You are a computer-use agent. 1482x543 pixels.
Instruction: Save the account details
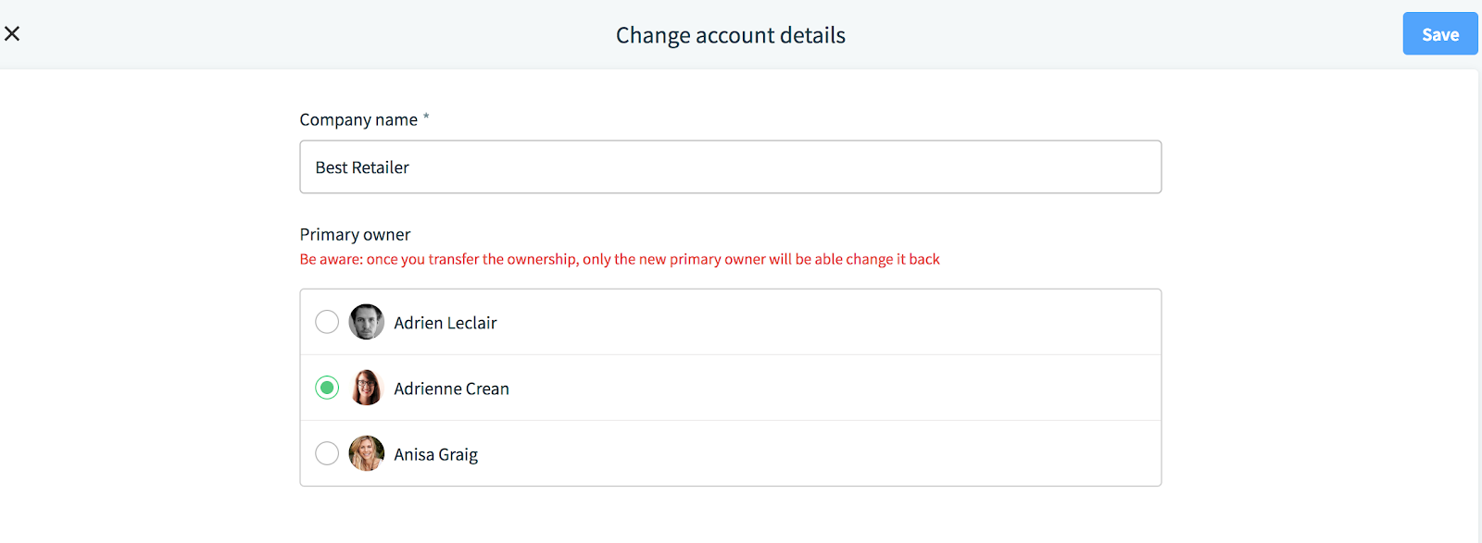point(1440,34)
